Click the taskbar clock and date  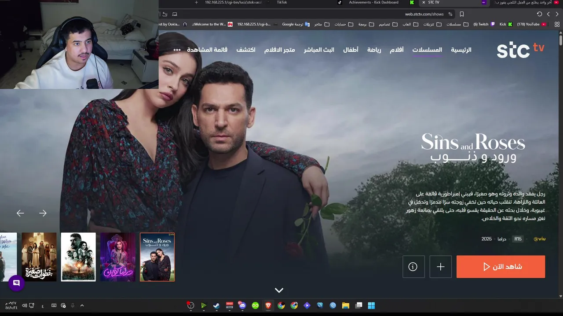pos(11,305)
